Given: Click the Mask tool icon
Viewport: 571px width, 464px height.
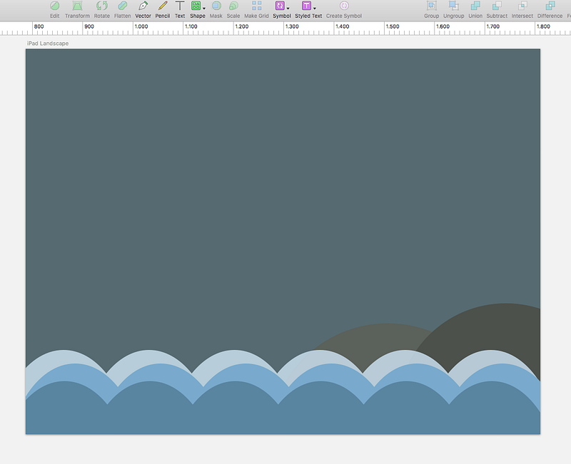Looking at the screenshot, I should (216, 6).
